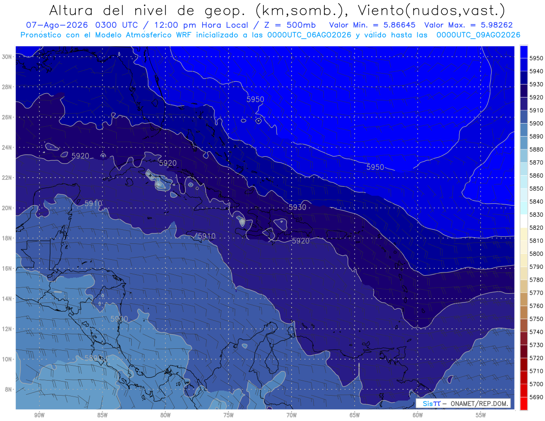545x421 pixels.
Task: Click the '5810' color scale value
Action: click(536, 240)
